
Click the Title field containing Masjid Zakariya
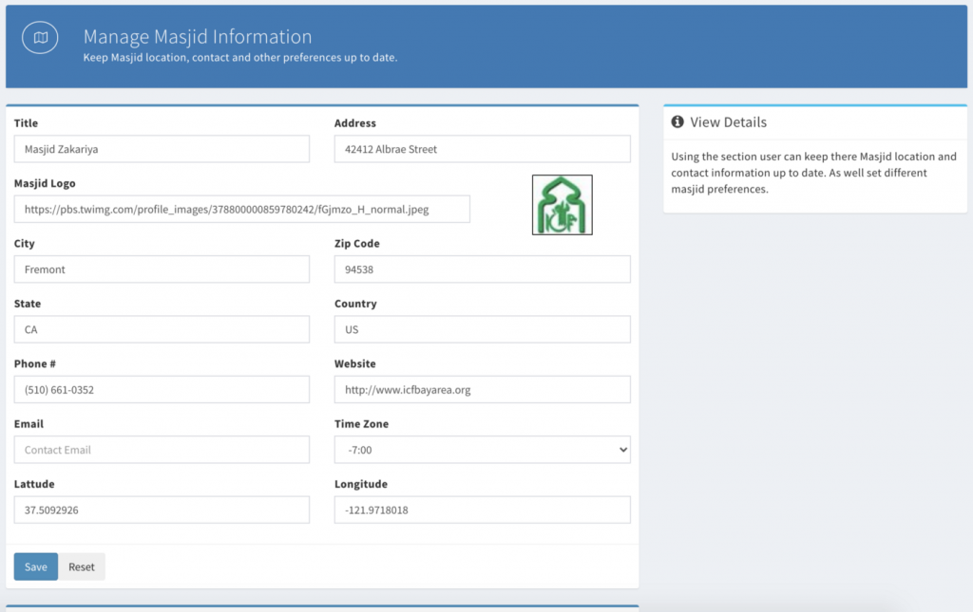(x=162, y=149)
